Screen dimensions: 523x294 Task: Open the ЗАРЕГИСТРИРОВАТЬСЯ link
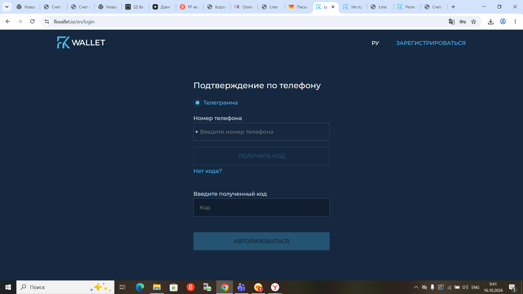[x=431, y=43]
